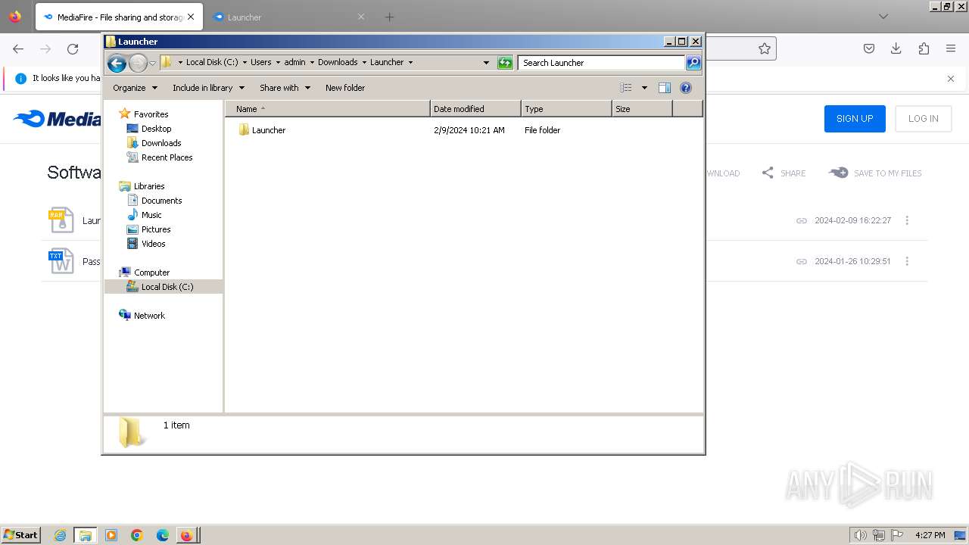Image resolution: width=969 pixels, height=545 pixels.
Task: Click the Users breadcrumb segment
Action: coord(260,63)
